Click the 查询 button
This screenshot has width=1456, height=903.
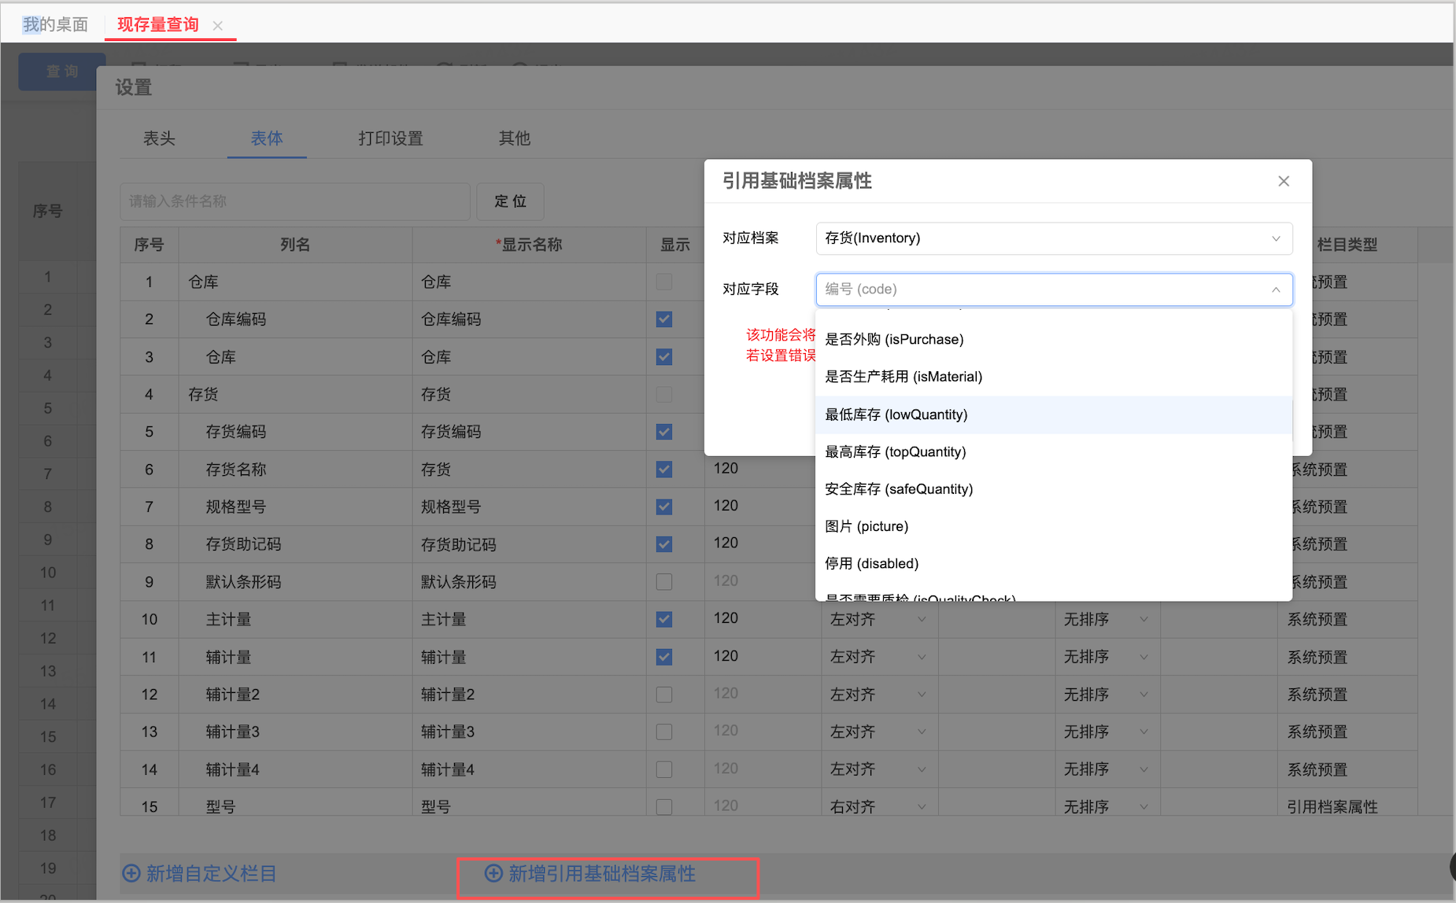[61, 72]
